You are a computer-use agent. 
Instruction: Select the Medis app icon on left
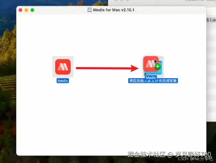coord(63,67)
